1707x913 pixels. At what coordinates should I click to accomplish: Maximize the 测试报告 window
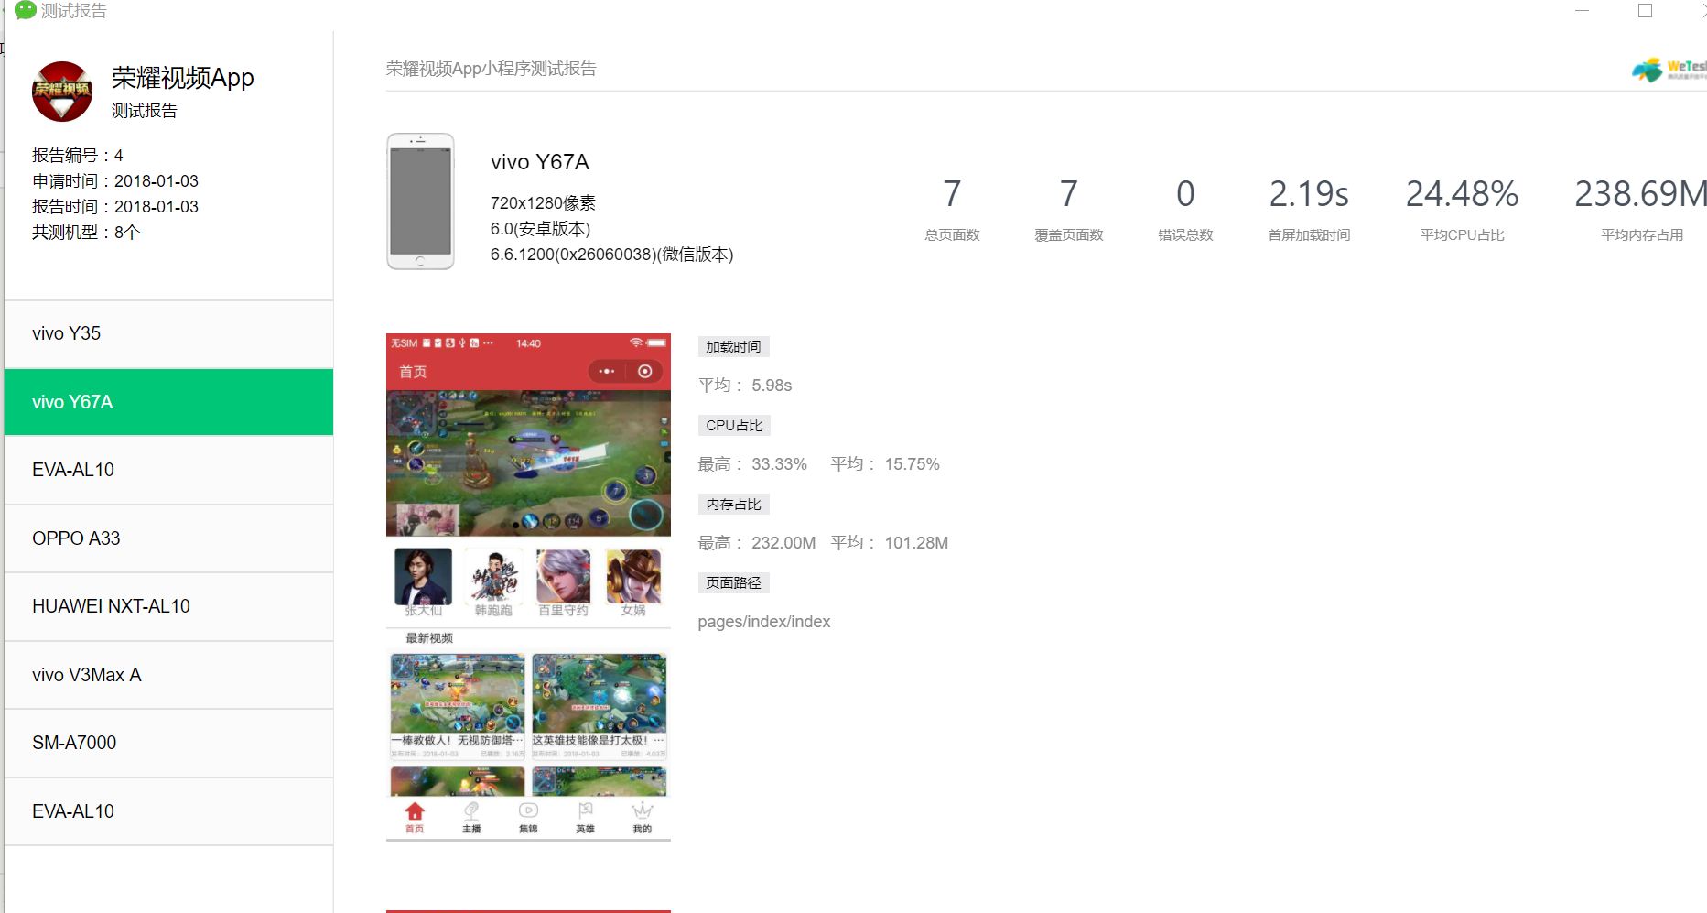pyautogui.click(x=1645, y=11)
